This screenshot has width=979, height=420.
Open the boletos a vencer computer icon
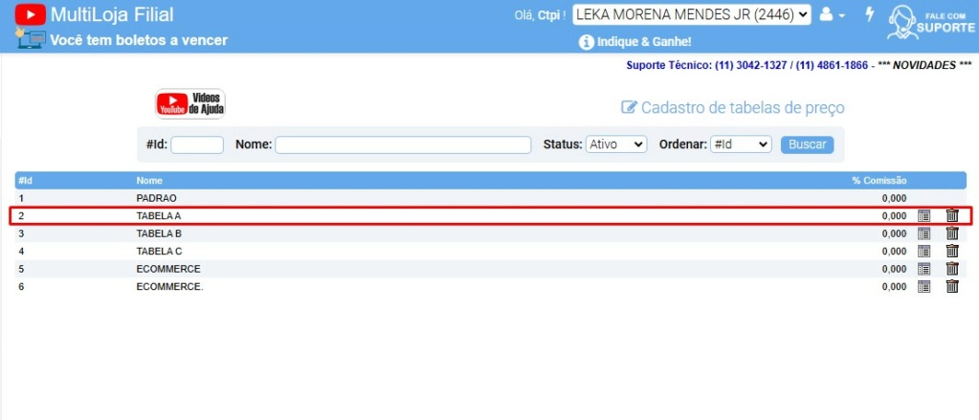tap(30, 38)
